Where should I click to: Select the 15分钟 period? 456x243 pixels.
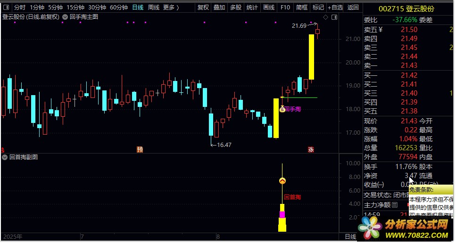tap(75, 7)
